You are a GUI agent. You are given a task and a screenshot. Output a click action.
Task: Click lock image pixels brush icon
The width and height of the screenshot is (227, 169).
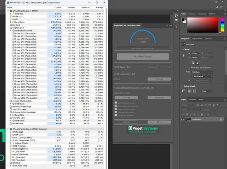tap(191, 115)
